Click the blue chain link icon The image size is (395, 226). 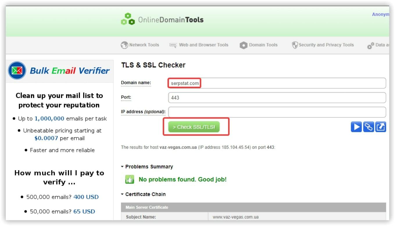tap(369, 127)
